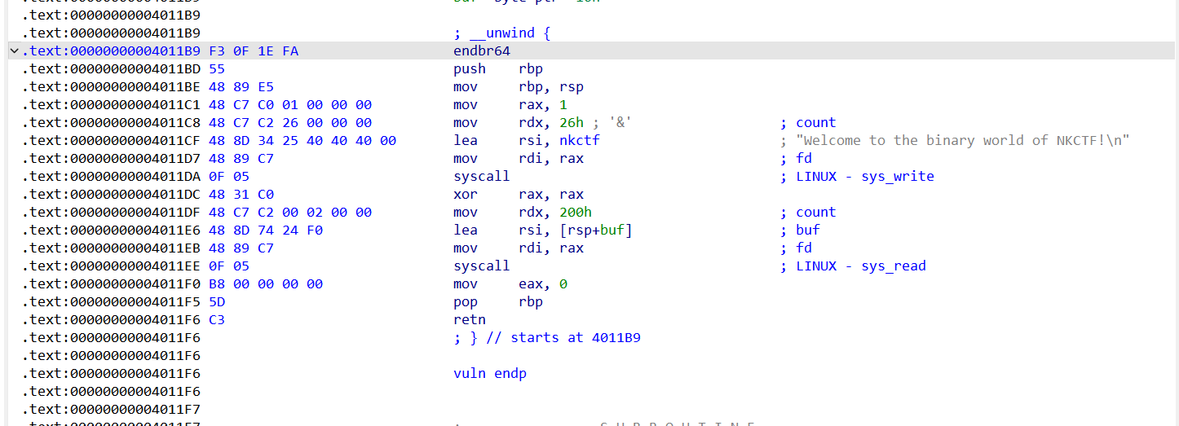Screen dimensions: 1179x426
Task: Click the mov rbp, rsp instruction
Action: coord(518,87)
